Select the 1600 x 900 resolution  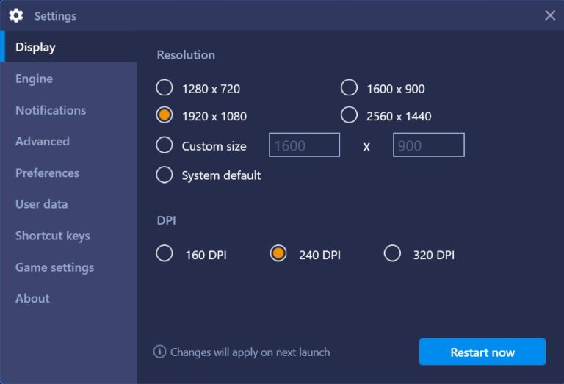(x=349, y=87)
